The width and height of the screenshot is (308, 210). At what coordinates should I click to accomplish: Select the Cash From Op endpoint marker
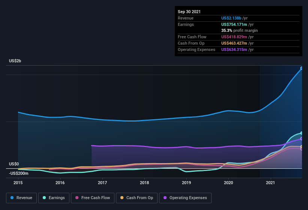click(x=302, y=147)
